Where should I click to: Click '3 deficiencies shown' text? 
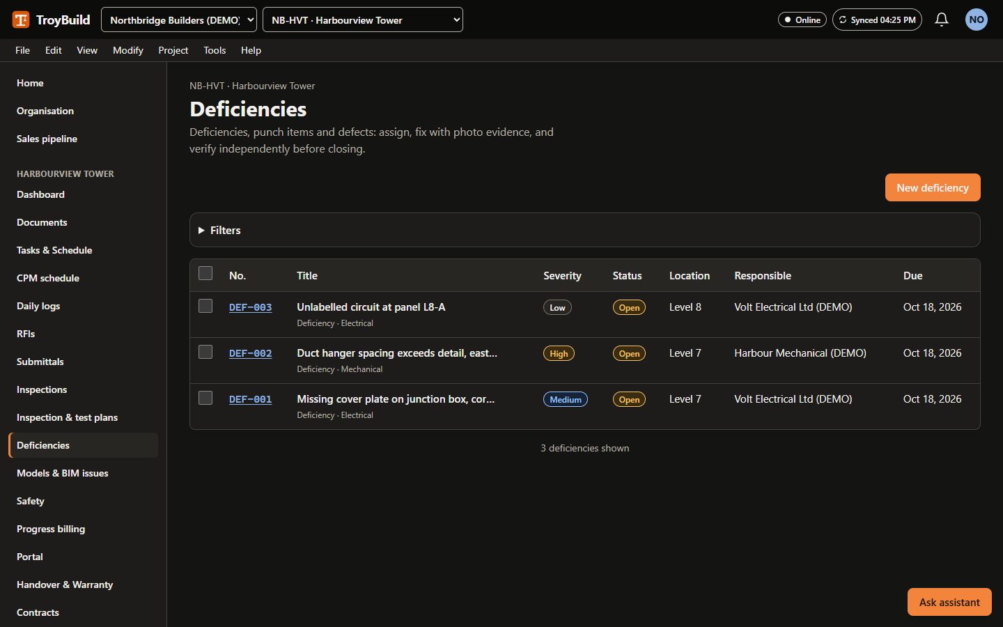(x=585, y=448)
